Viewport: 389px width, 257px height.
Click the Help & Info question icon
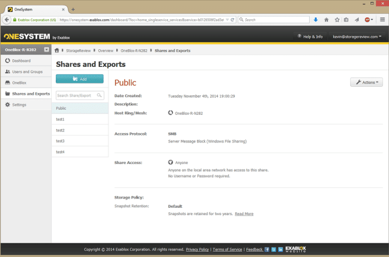pos(299,36)
